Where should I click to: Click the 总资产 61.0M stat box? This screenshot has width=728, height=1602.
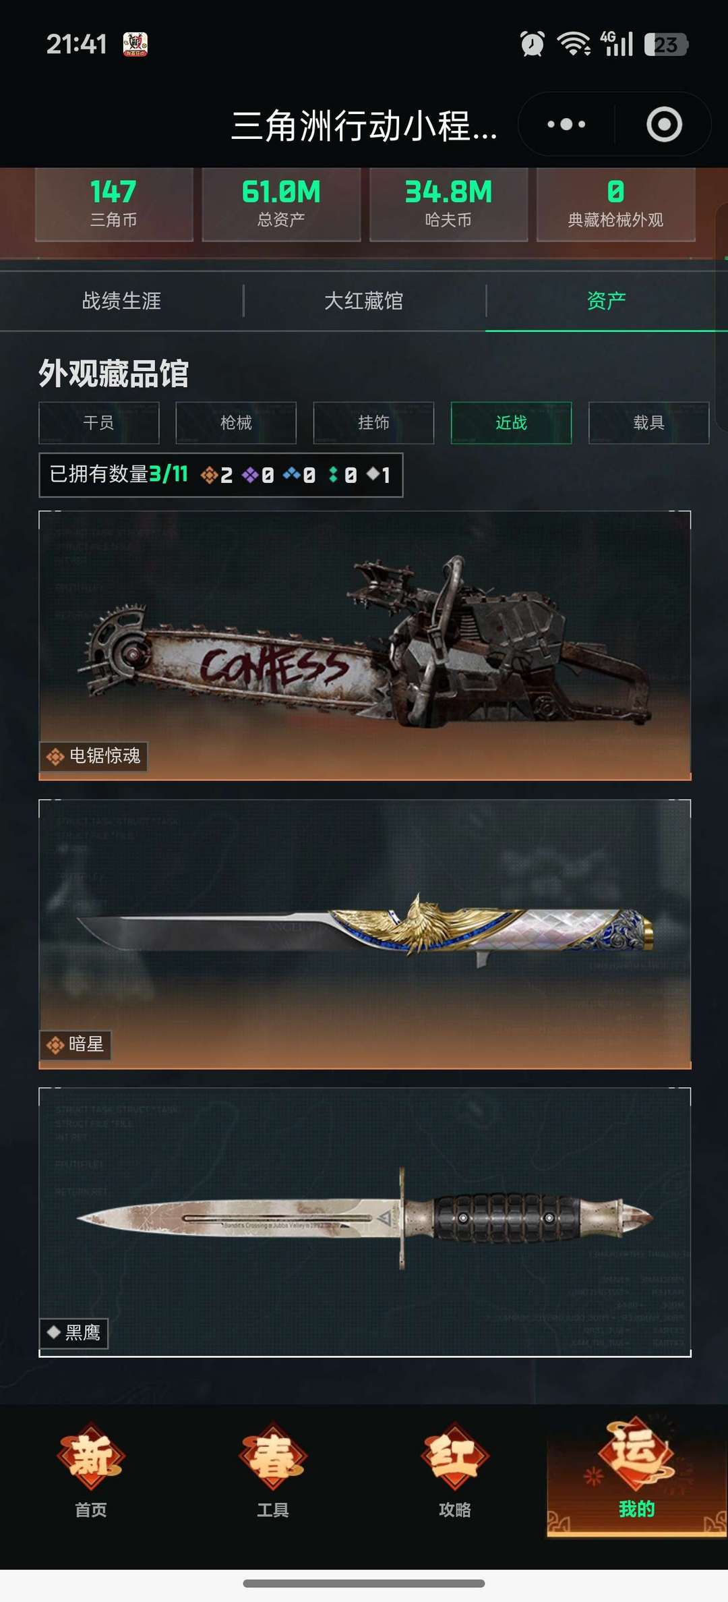coord(281,204)
